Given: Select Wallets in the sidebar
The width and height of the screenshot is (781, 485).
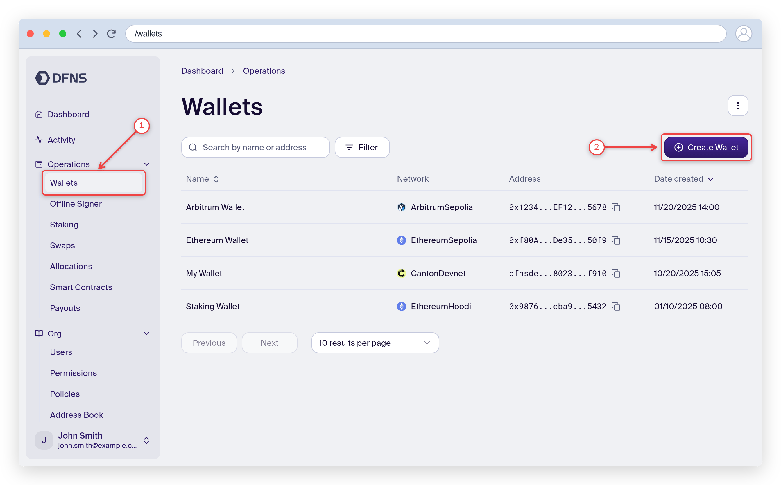Looking at the screenshot, I should tap(94, 183).
